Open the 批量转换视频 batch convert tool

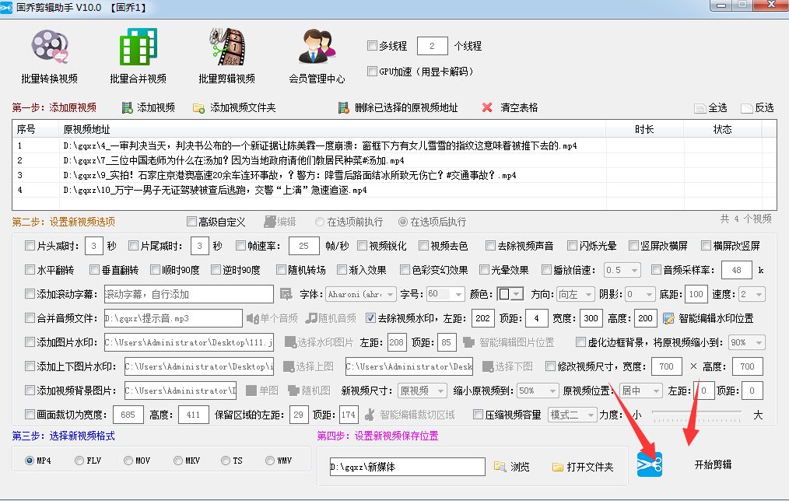click(x=49, y=54)
